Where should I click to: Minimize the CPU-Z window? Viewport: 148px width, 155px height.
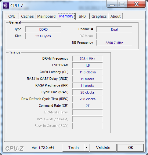(x=112, y=4)
